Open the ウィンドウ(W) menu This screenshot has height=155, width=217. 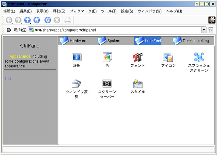click(150, 11)
